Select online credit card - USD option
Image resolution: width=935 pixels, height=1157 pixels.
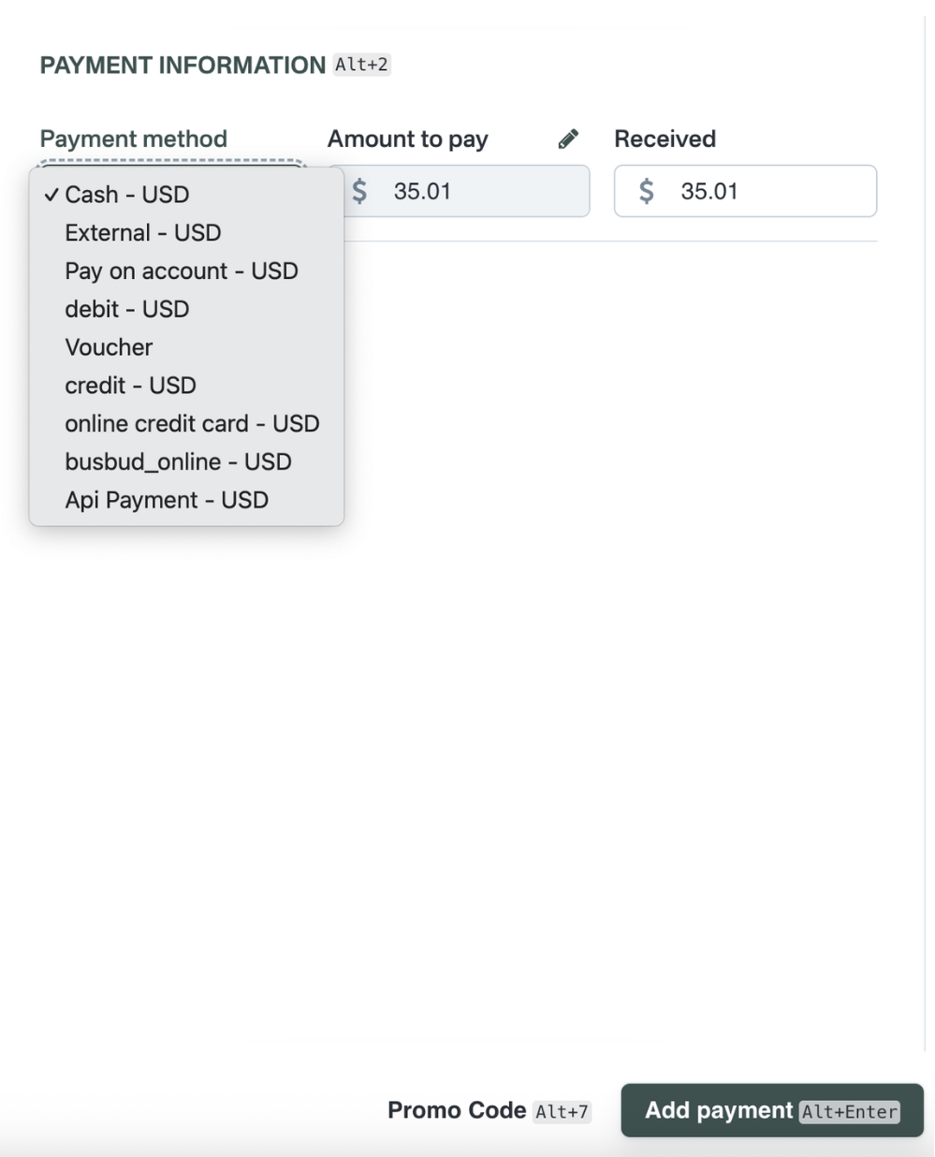click(192, 423)
